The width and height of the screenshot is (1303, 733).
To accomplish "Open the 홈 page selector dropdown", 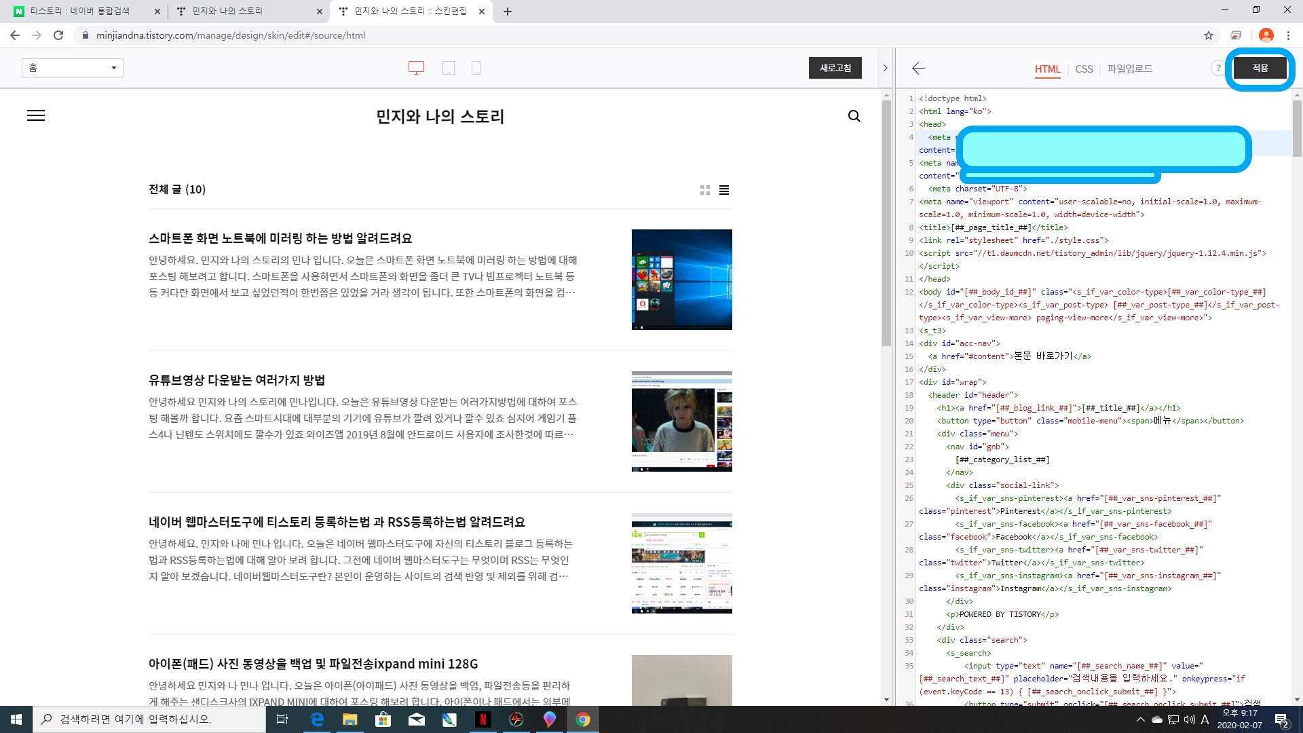I will click(x=73, y=68).
